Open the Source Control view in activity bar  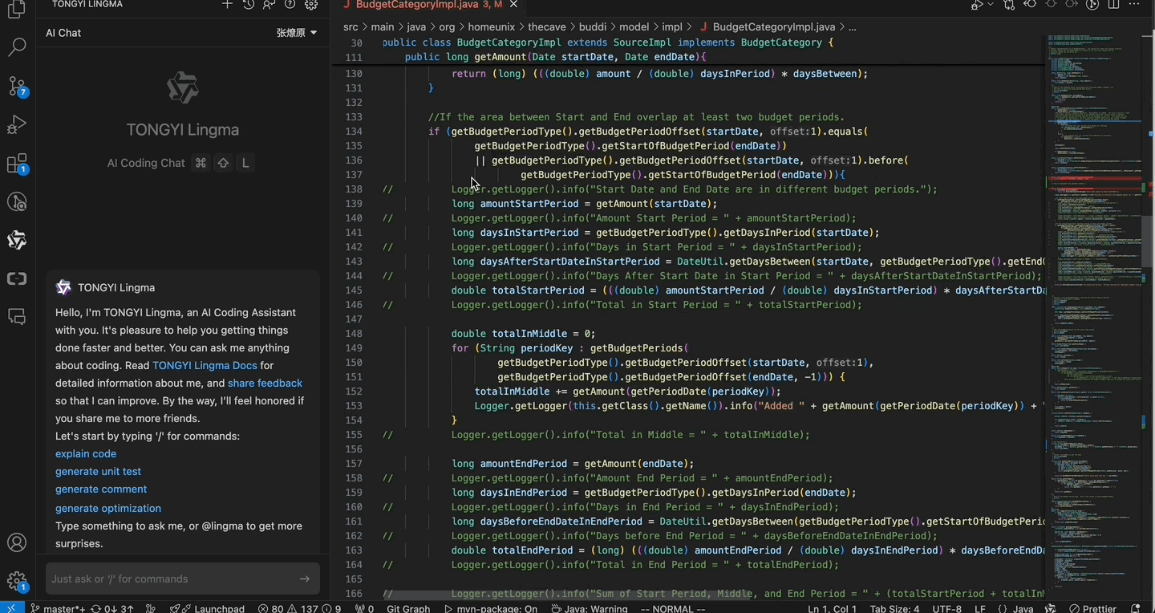pos(17,86)
